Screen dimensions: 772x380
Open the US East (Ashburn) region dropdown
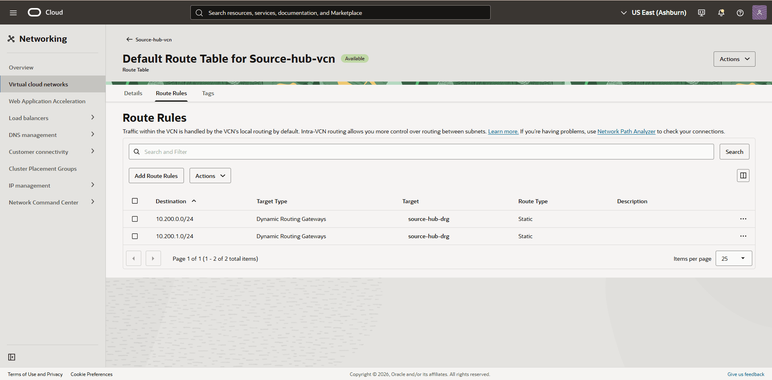tap(654, 12)
